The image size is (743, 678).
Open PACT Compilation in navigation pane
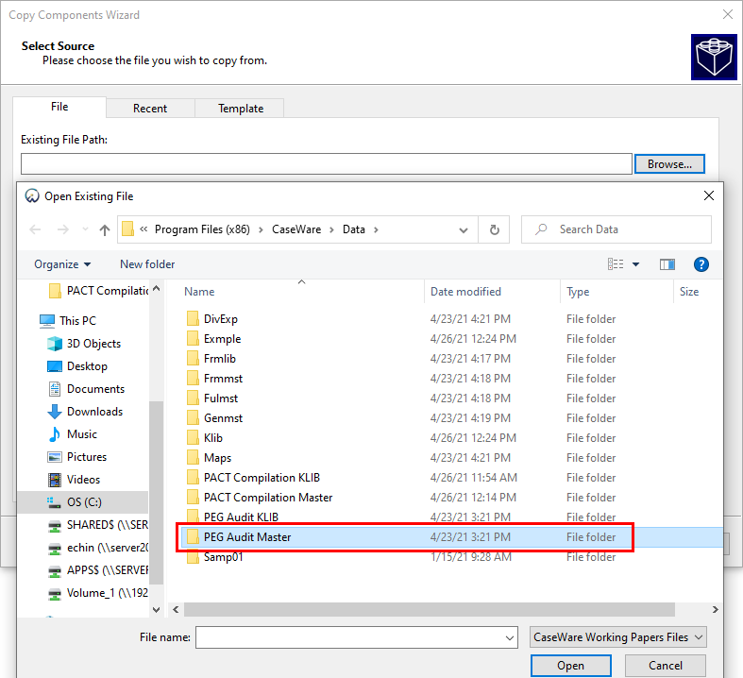[98, 291]
